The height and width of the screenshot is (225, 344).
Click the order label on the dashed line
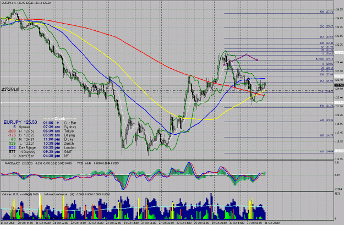pos(11,89)
